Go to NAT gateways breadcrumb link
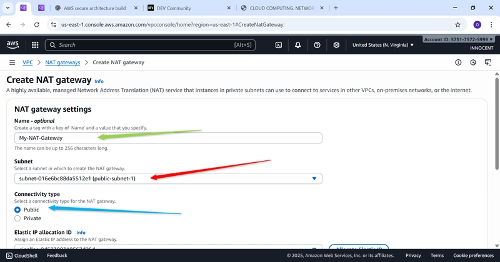This screenshot has height=262, width=500. (62, 62)
